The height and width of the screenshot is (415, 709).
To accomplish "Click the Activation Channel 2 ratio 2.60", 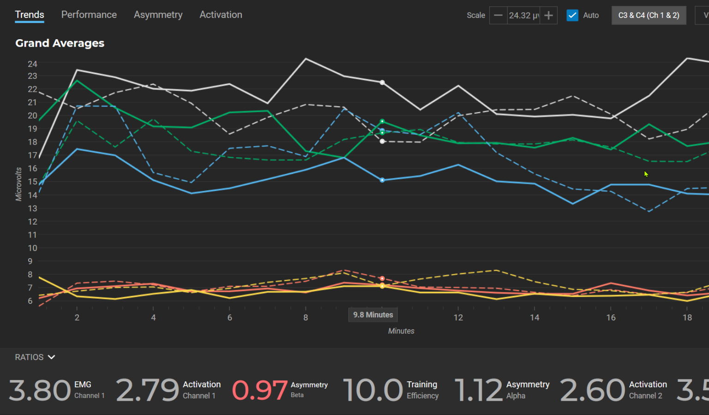I will (x=592, y=390).
